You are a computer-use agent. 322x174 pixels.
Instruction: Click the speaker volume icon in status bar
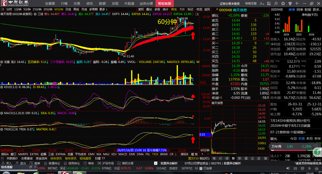pyautogui.click(x=288, y=168)
